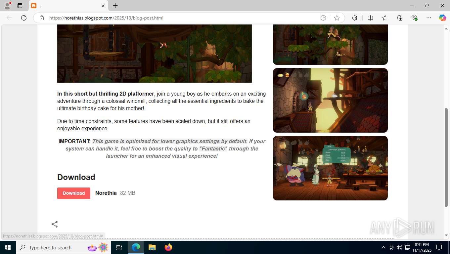Screen dimensions: 450x254
Task: Open File Explorer from taskbar
Action: tap(152, 247)
